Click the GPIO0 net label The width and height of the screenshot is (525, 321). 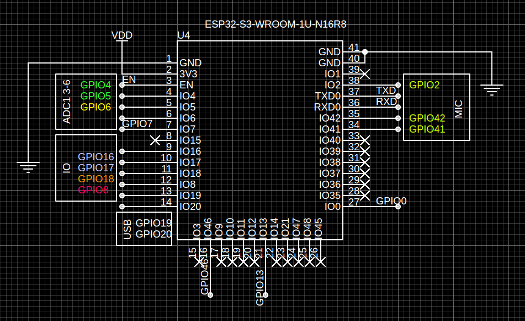(391, 201)
